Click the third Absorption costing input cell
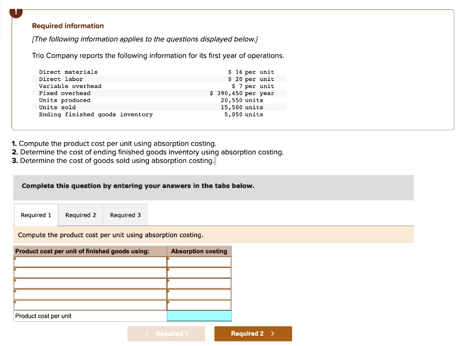This screenshot has width=458, height=346. (x=199, y=283)
